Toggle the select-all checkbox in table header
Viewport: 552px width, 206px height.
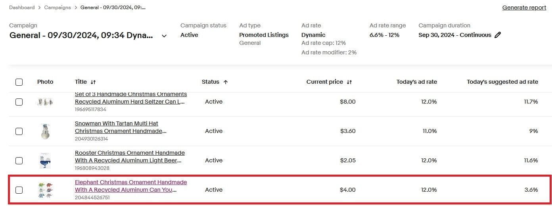(x=19, y=82)
